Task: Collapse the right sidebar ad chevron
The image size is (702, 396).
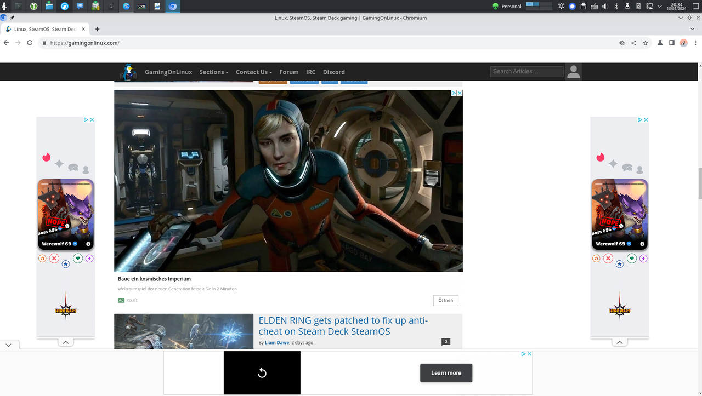Action: 619,342
